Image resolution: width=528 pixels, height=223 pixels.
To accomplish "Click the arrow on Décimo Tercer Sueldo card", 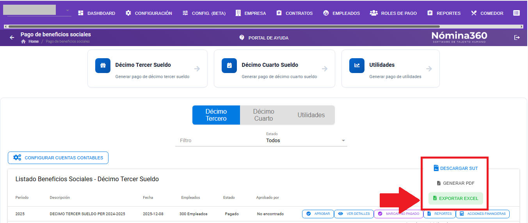I will pos(197,69).
